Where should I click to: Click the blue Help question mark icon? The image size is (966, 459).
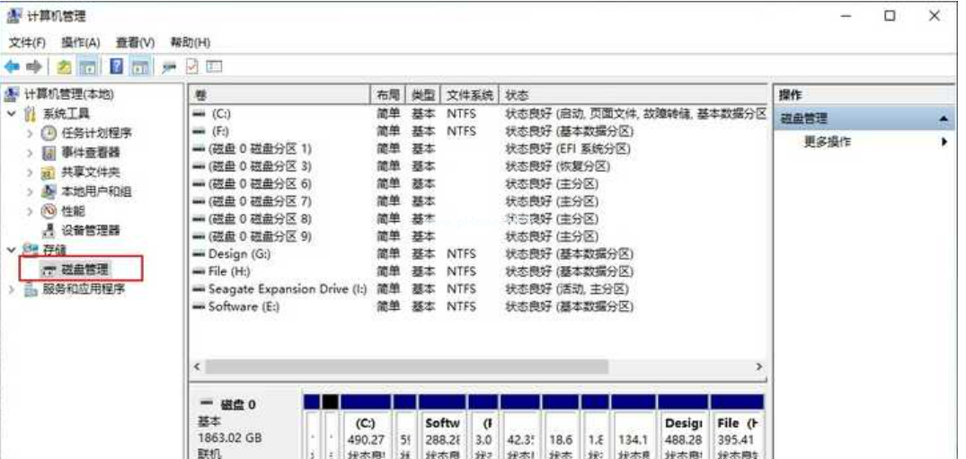point(117,67)
